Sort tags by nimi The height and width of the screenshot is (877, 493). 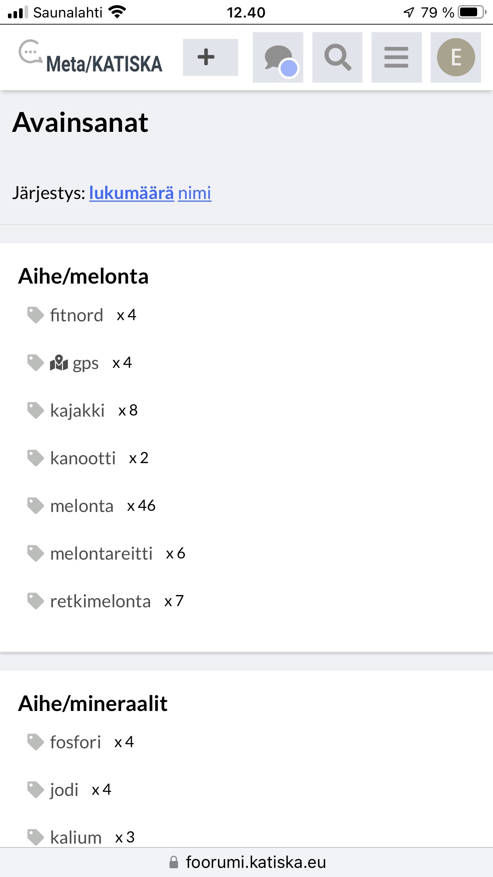(x=195, y=193)
